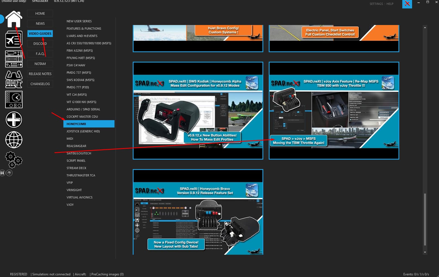Click the small package cube icon

pyautogui.click(x=9, y=173)
